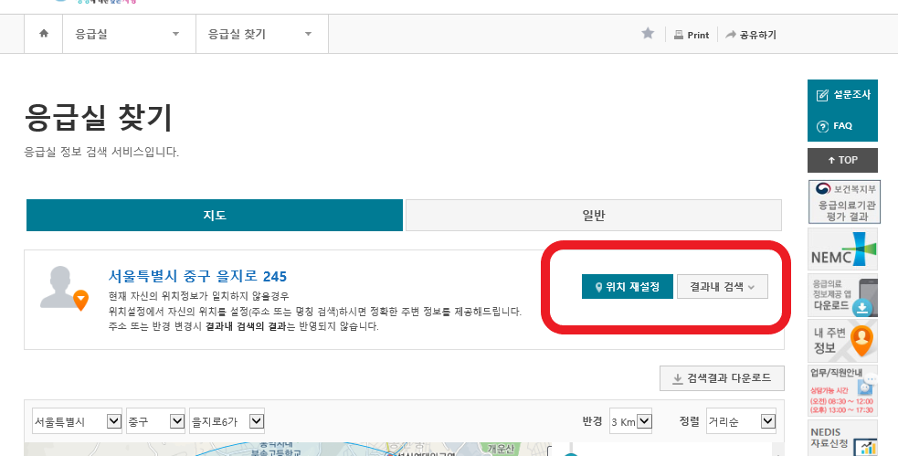Image resolution: width=898 pixels, height=456 pixels.
Task: Open the 결과내 검색 dropdown
Action: [723, 286]
